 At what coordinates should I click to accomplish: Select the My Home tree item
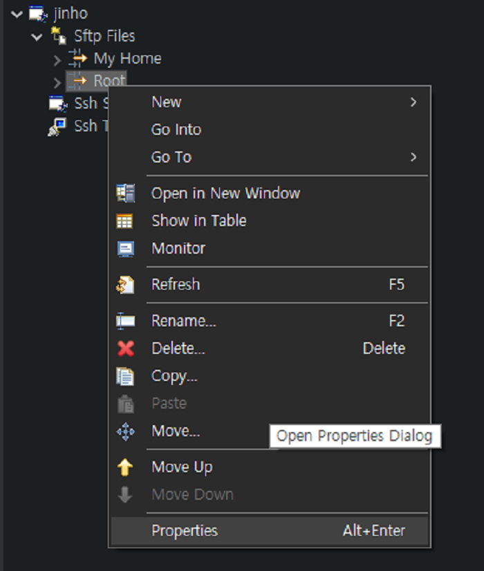[x=127, y=59]
